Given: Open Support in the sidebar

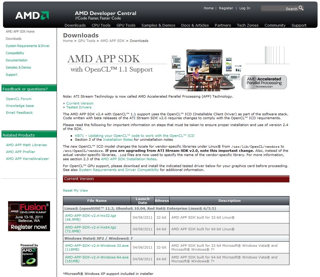Looking at the screenshot, I should (11, 75).
